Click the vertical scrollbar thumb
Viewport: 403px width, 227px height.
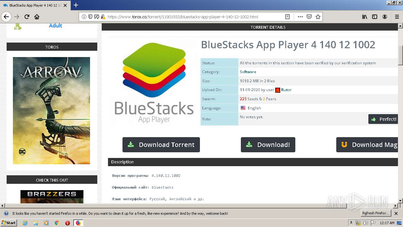tap(400, 55)
